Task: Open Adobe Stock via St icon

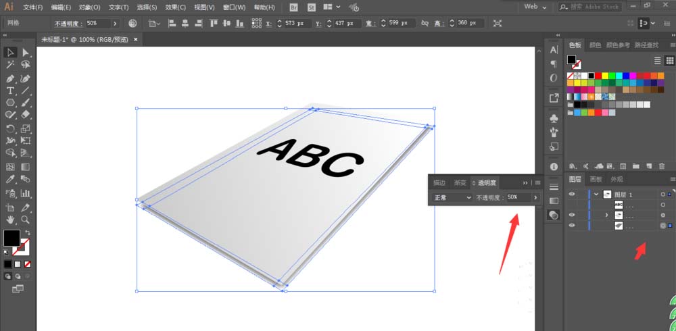Action: [311, 7]
